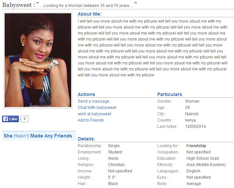234x188 pixels.
Task: Click the Eyes value Not specified
Action: coord(198,177)
